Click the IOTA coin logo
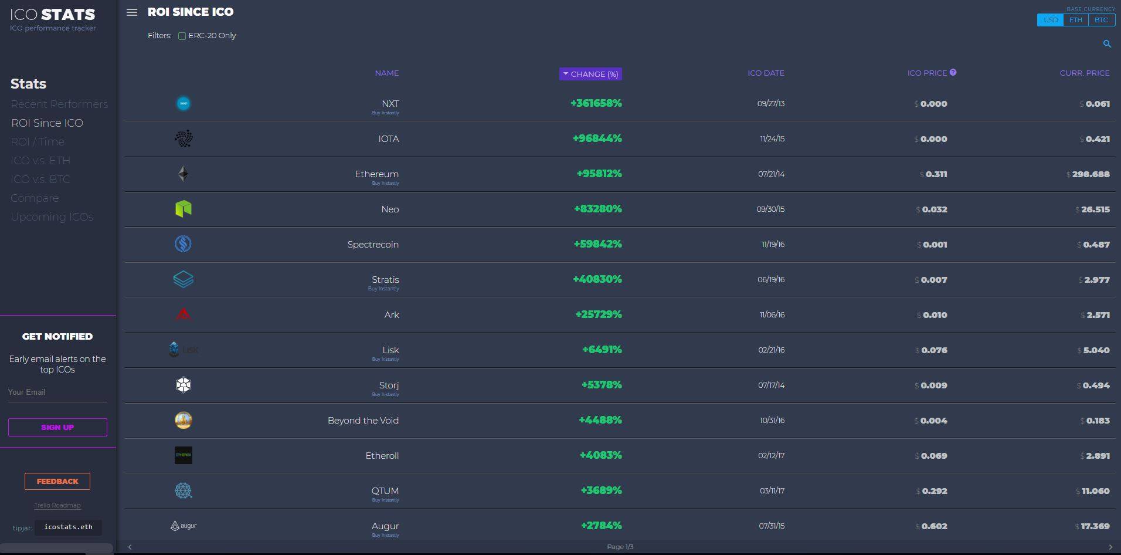Screen dimensions: 1121x555 (184, 138)
